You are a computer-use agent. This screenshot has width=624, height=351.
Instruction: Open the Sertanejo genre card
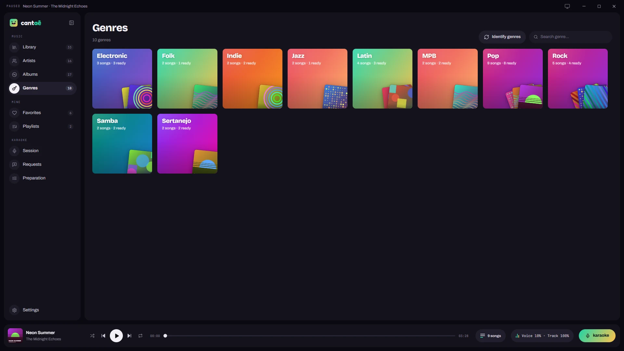click(187, 144)
